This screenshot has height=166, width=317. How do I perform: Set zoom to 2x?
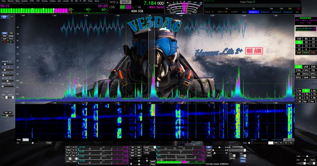(x=286, y=143)
